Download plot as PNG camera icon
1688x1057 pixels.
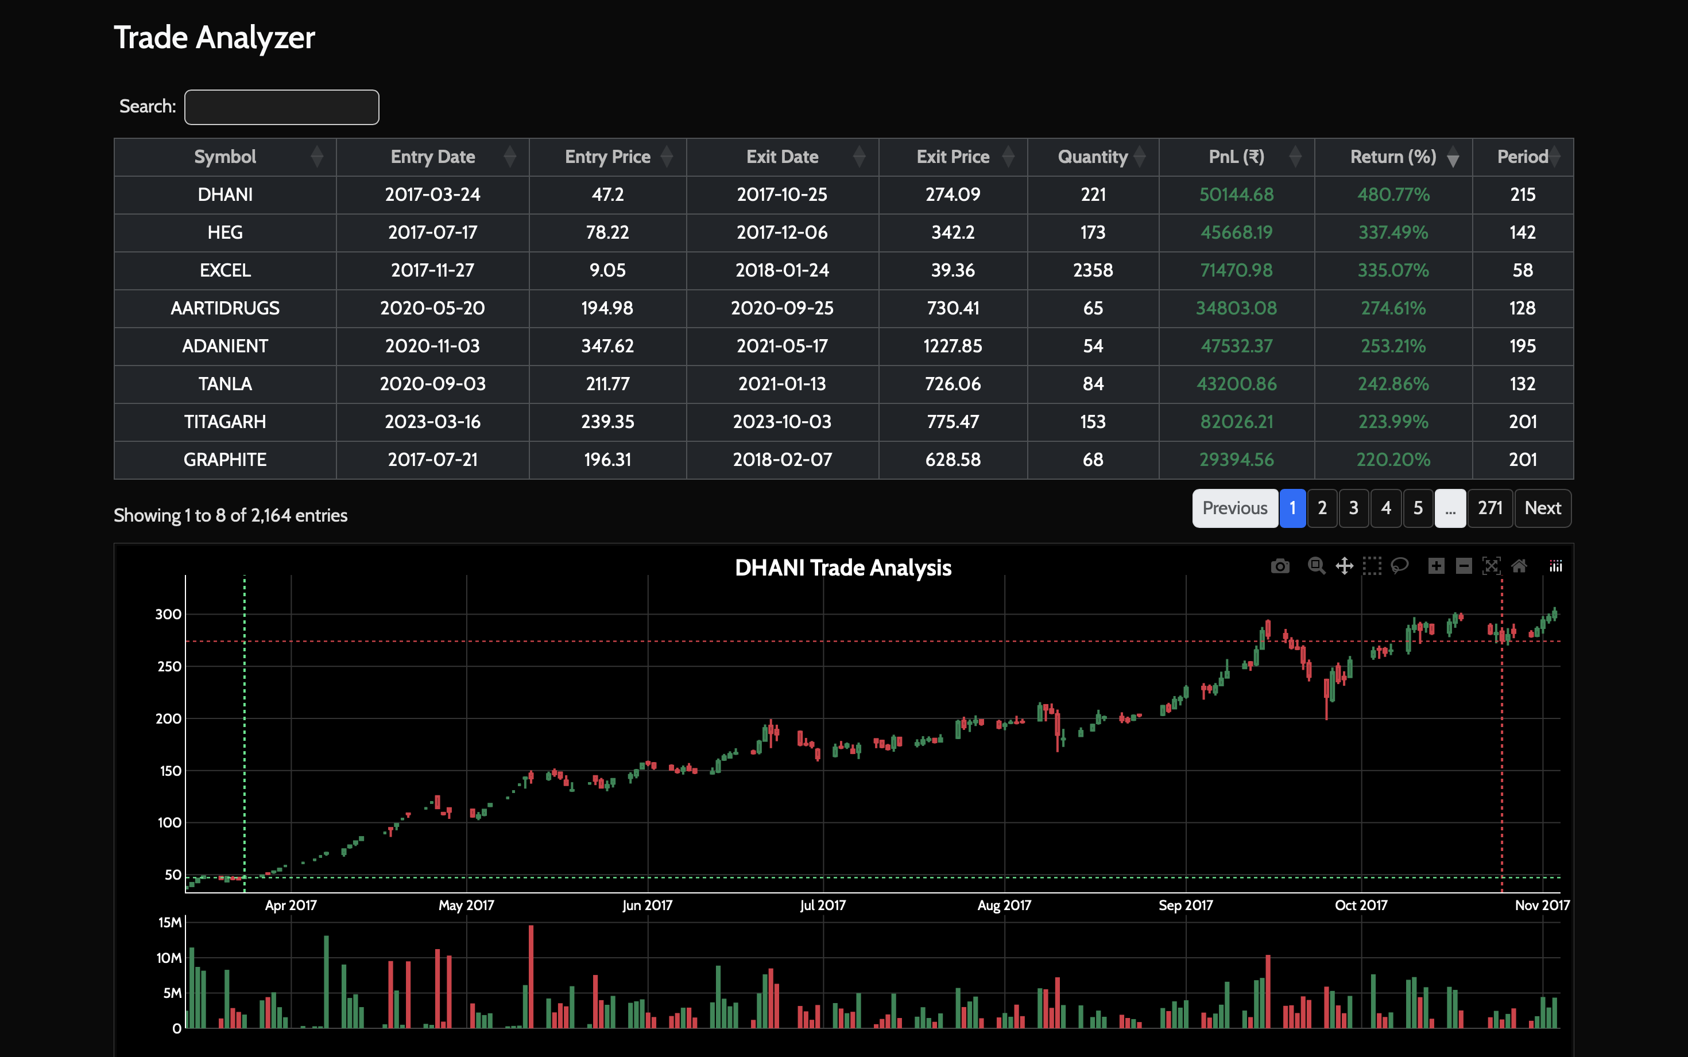(1280, 566)
